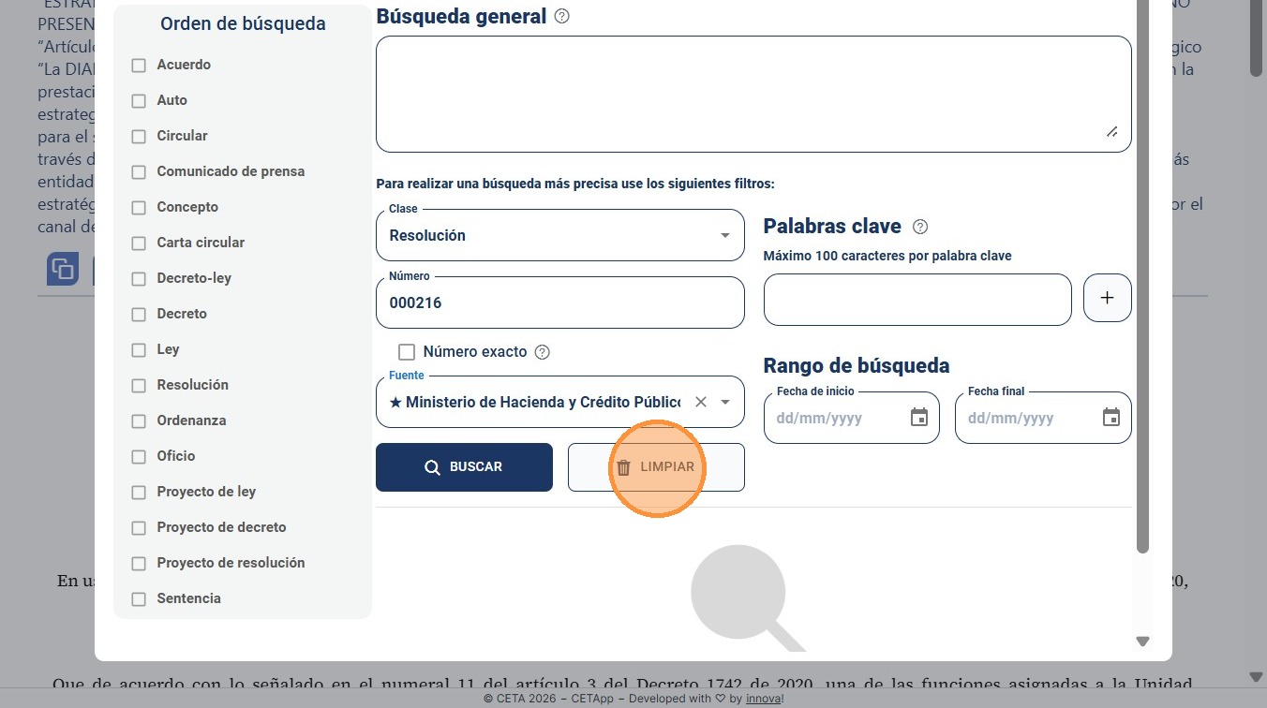Clear the Fuente selection with X
Image resolution: width=1267 pixels, height=708 pixels.
coord(700,402)
